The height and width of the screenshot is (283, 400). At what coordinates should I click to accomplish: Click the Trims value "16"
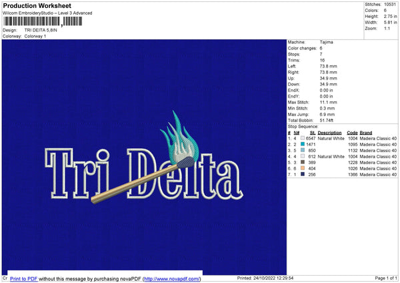pyautogui.click(x=322, y=60)
